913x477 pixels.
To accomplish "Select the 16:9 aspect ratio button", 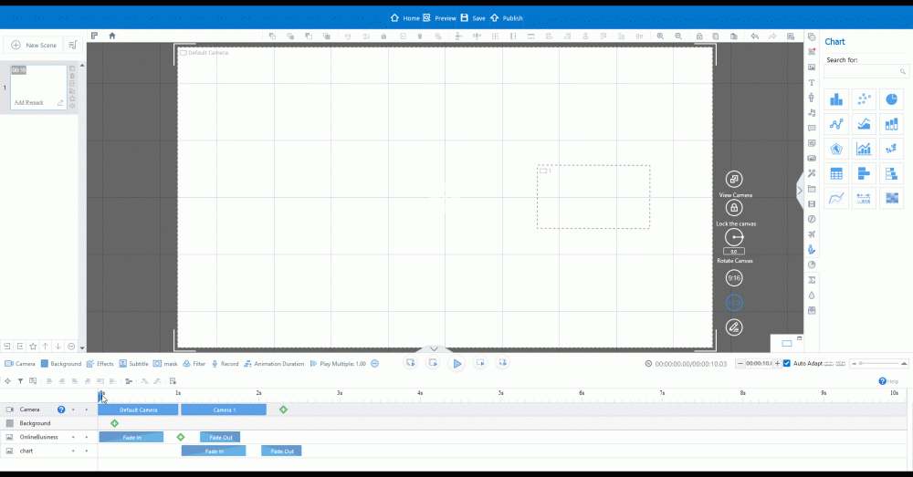I will pyautogui.click(x=734, y=302).
